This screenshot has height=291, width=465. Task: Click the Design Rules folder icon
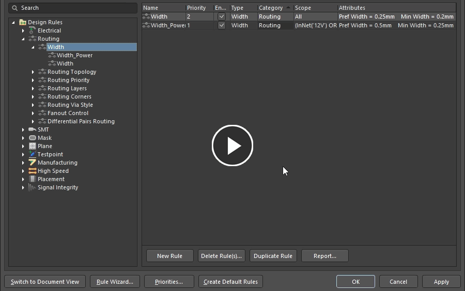click(x=23, y=22)
